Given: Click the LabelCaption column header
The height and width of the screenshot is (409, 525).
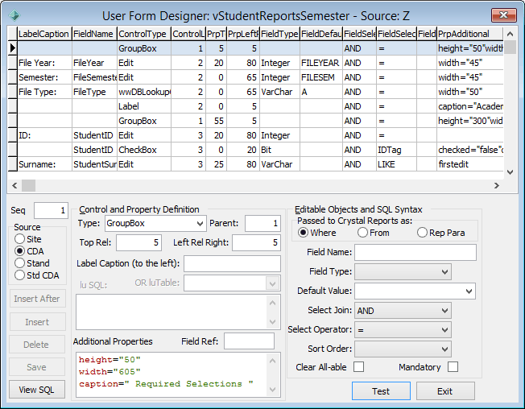Looking at the screenshot, I should [44, 34].
